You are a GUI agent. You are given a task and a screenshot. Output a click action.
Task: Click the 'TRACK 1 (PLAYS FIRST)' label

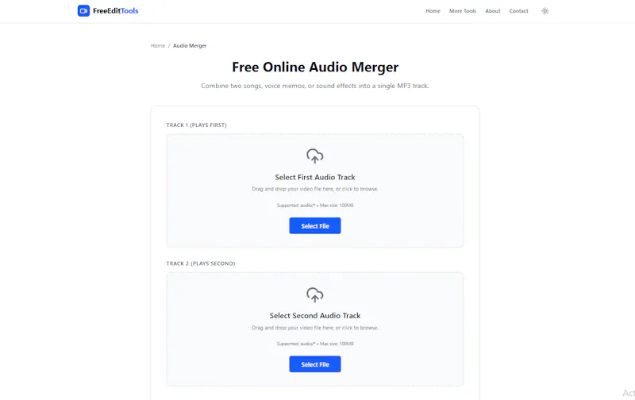196,125
